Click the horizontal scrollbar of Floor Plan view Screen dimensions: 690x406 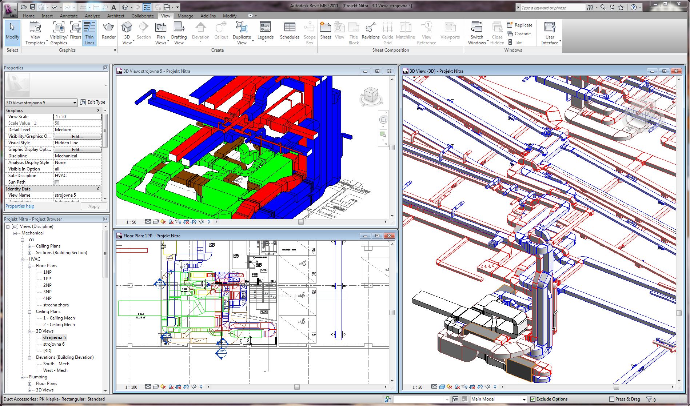(x=296, y=387)
